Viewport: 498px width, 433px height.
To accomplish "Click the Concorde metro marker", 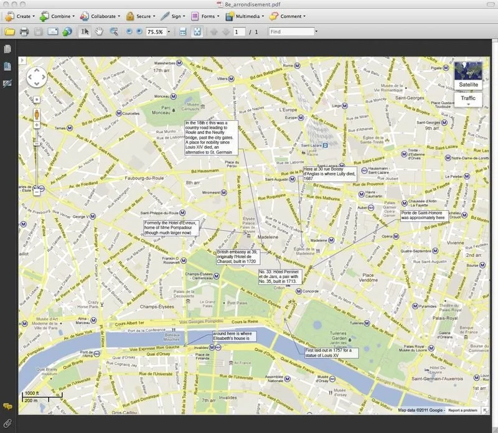I will pos(299,291).
